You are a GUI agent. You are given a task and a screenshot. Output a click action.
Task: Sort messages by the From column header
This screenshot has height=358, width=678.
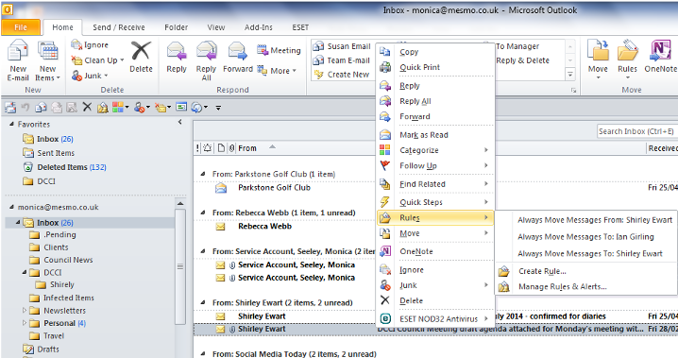(247, 148)
